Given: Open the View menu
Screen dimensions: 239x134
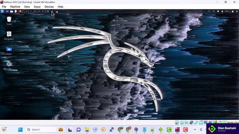Looking at the screenshot, I should (27, 7).
